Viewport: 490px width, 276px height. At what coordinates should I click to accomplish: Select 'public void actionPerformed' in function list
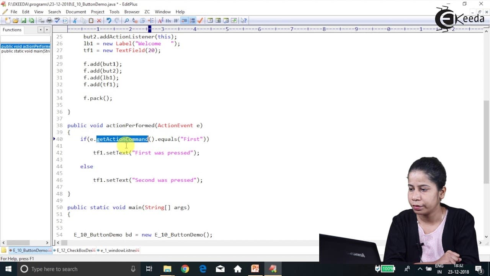[25, 46]
